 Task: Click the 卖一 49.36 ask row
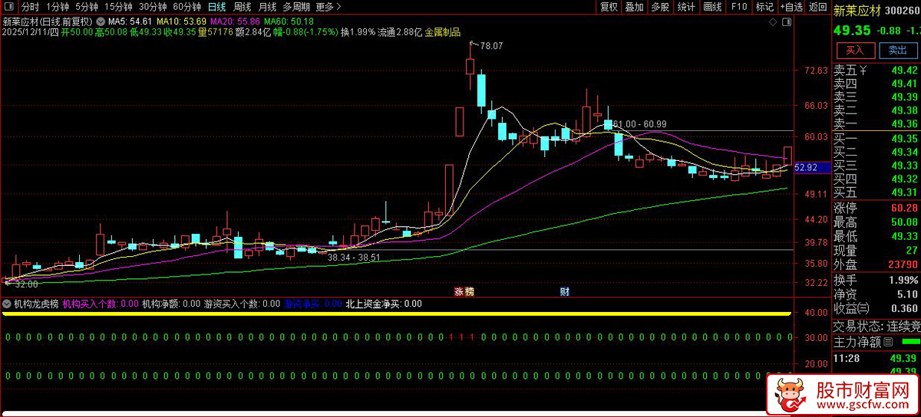pos(876,123)
